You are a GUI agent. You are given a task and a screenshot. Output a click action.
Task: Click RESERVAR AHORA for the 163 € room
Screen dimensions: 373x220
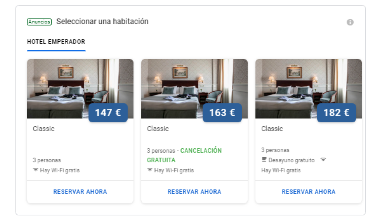click(x=194, y=192)
